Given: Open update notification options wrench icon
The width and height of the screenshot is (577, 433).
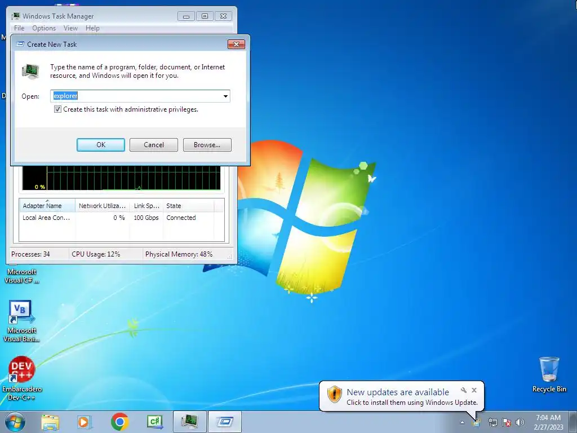Looking at the screenshot, I should (464, 390).
